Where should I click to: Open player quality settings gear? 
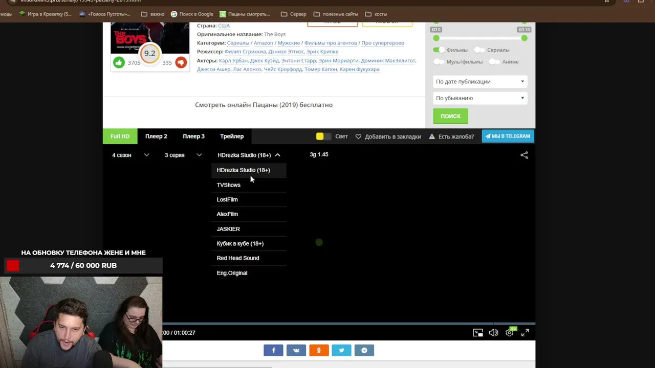[510, 333]
